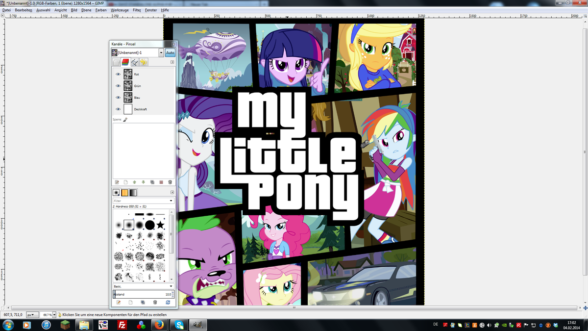Click the channel to selection red icon
588x331 pixels.
pos(161,182)
